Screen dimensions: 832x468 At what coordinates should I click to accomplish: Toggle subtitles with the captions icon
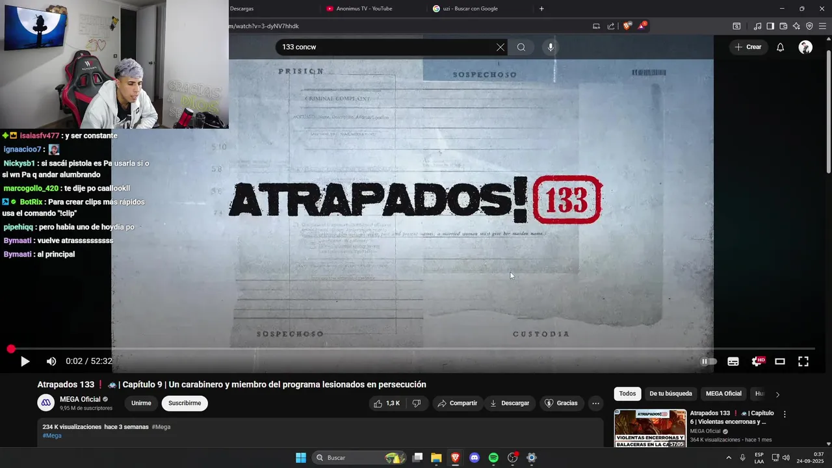pyautogui.click(x=733, y=361)
